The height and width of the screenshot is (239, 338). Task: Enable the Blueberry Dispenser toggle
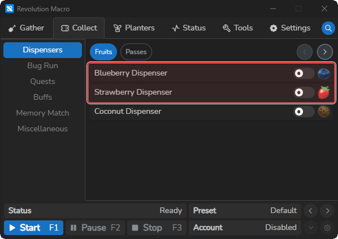pyautogui.click(x=304, y=73)
